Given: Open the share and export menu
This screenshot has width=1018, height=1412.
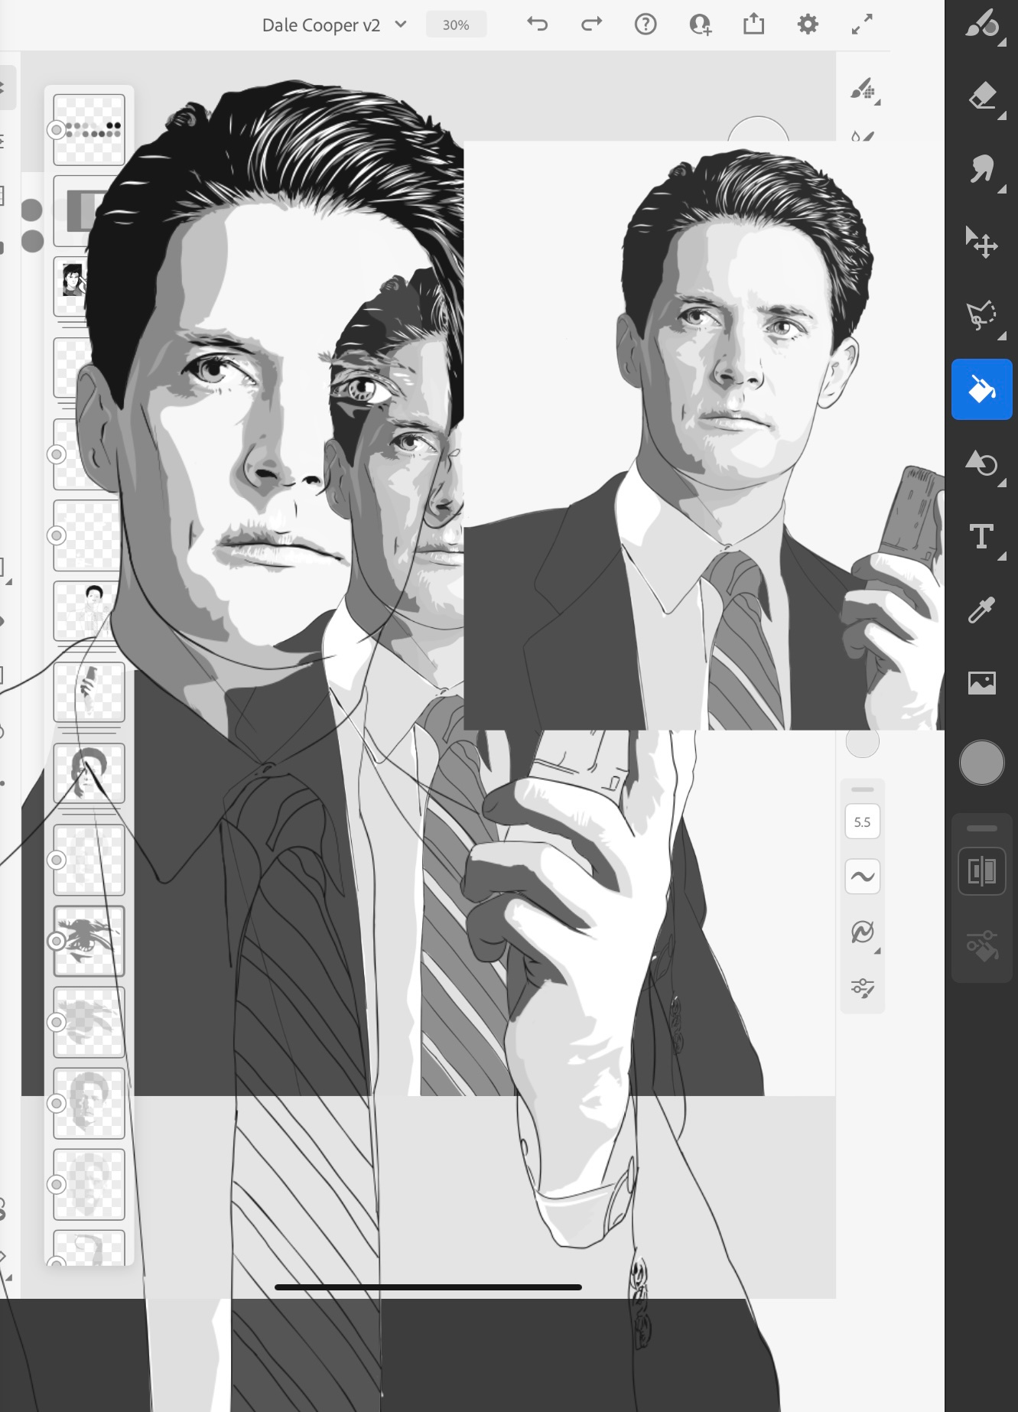Looking at the screenshot, I should (753, 24).
